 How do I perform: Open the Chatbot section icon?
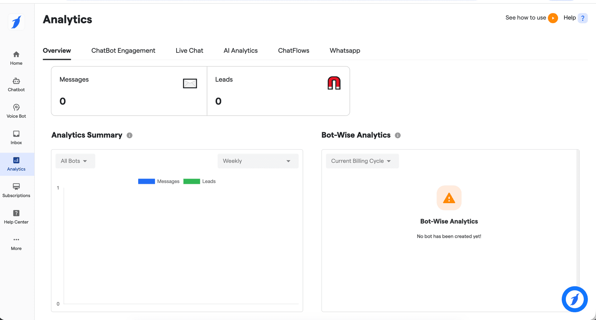coord(16,81)
